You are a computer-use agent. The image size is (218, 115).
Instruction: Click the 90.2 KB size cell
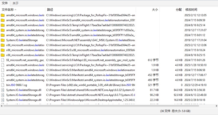pos(154,95)
